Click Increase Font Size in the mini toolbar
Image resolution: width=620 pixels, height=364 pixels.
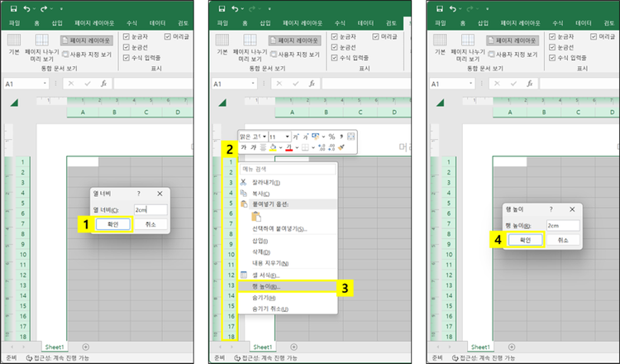[x=296, y=136]
